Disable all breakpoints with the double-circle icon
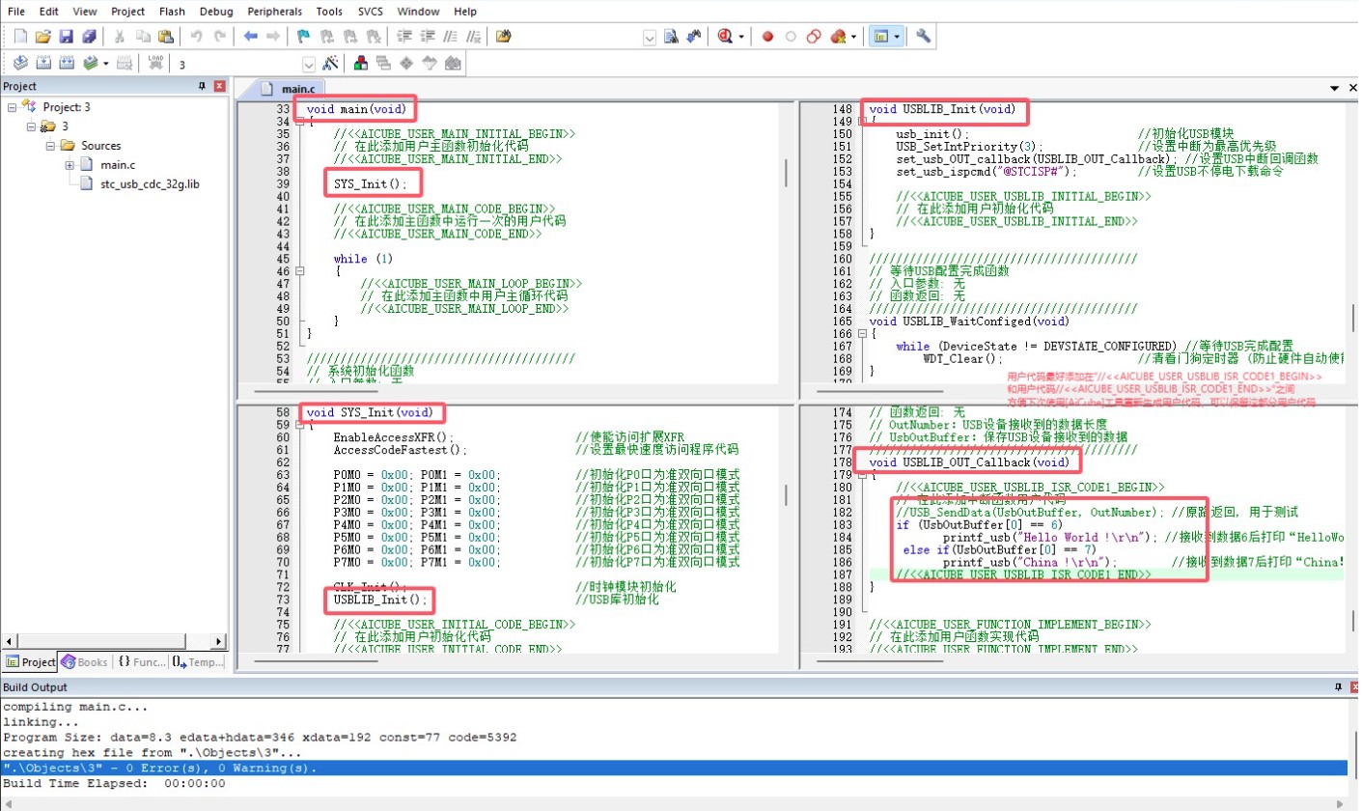 click(x=813, y=37)
